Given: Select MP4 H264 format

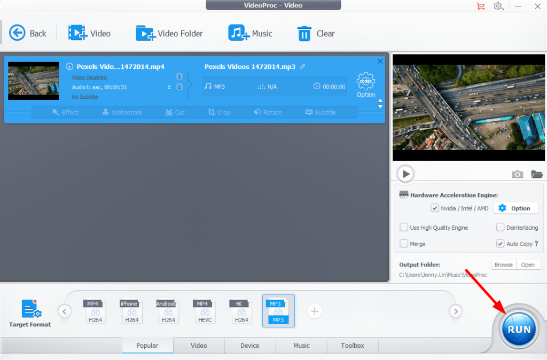Looking at the screenshot, I should [95, 311].
